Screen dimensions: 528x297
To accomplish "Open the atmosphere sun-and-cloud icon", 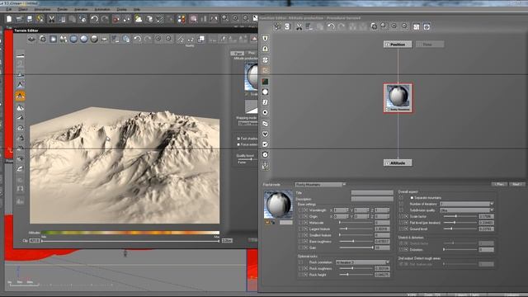I will point(138,19).
